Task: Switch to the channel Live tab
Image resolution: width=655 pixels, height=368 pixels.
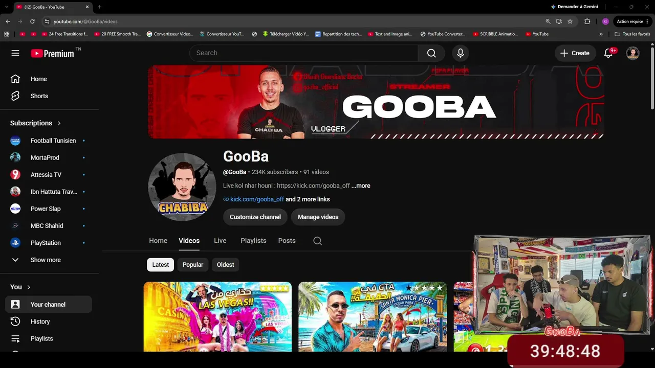Action: click(x=220, y=241)
